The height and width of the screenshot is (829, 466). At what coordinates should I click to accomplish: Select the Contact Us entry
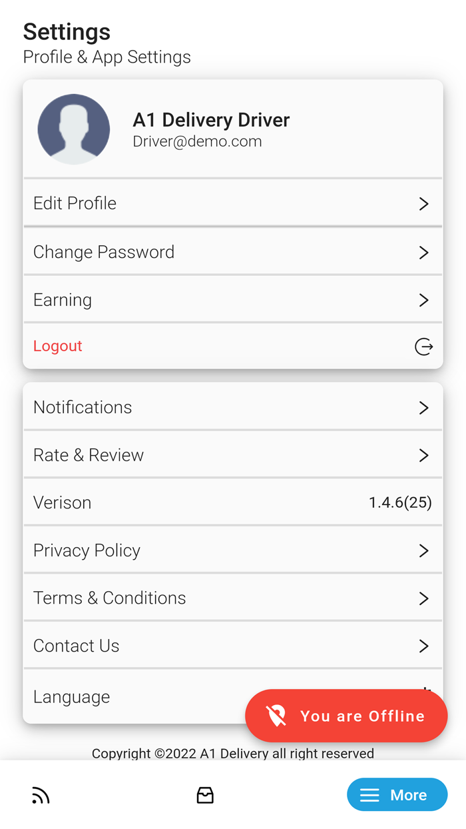tap(77, 646)
